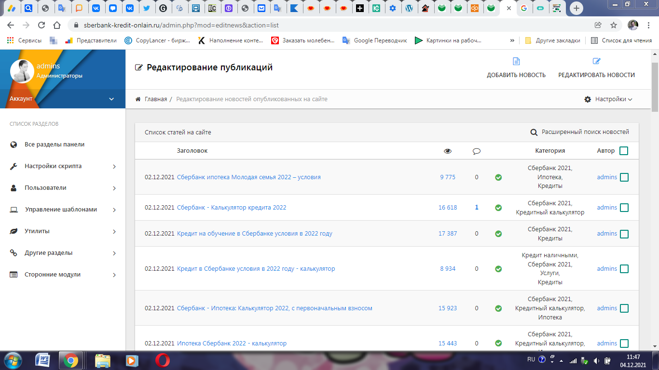This screenshot has width=659, height=370.
Task: Open the Edit News pencil icon
Action: (596, 61)
